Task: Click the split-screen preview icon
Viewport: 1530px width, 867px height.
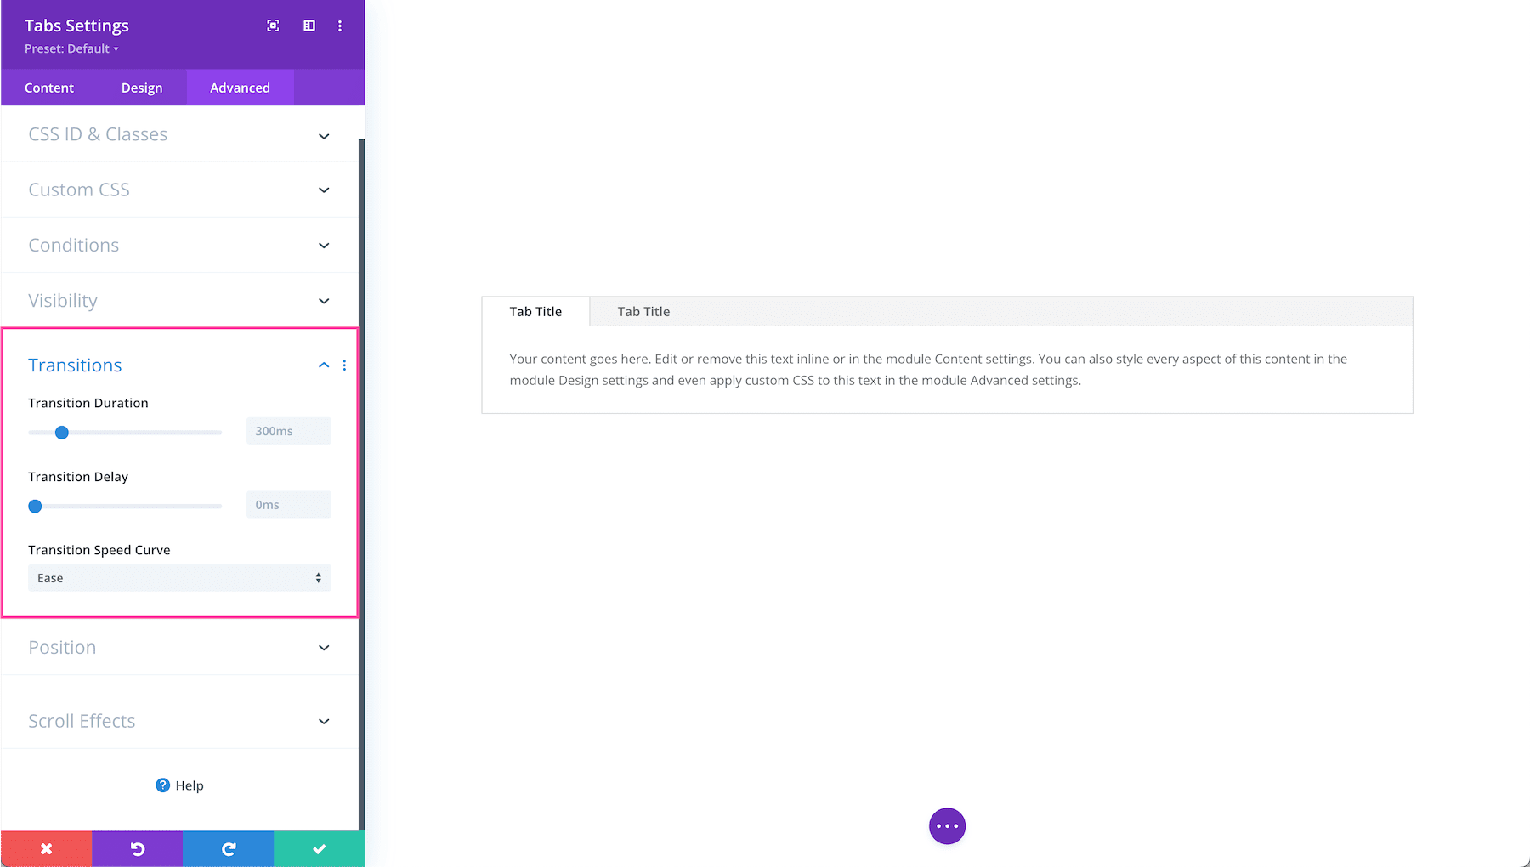Action: pyautogui.click(x=309, y=25)
